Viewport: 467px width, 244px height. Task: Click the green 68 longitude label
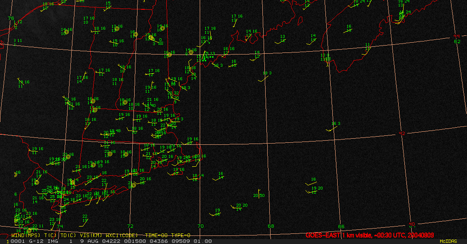click(x=271, y=226)
